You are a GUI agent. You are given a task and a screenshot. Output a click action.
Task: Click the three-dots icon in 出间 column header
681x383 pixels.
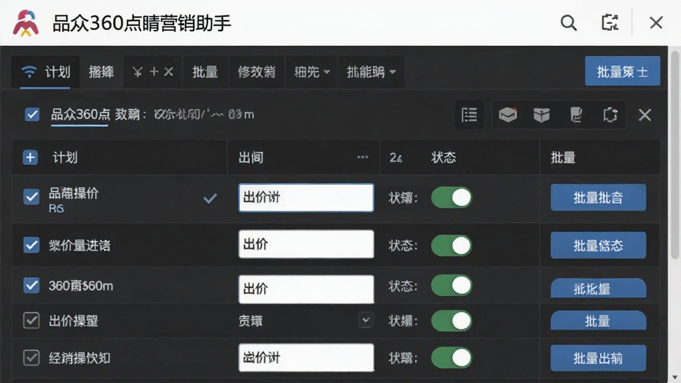pyautogui.click(x=362, y=157)
